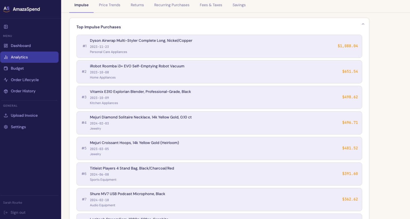Image resolution: width=410 pixels, height=219 pixels.
Task: Click the date 2024-02-18
Action: click(99, 200)
